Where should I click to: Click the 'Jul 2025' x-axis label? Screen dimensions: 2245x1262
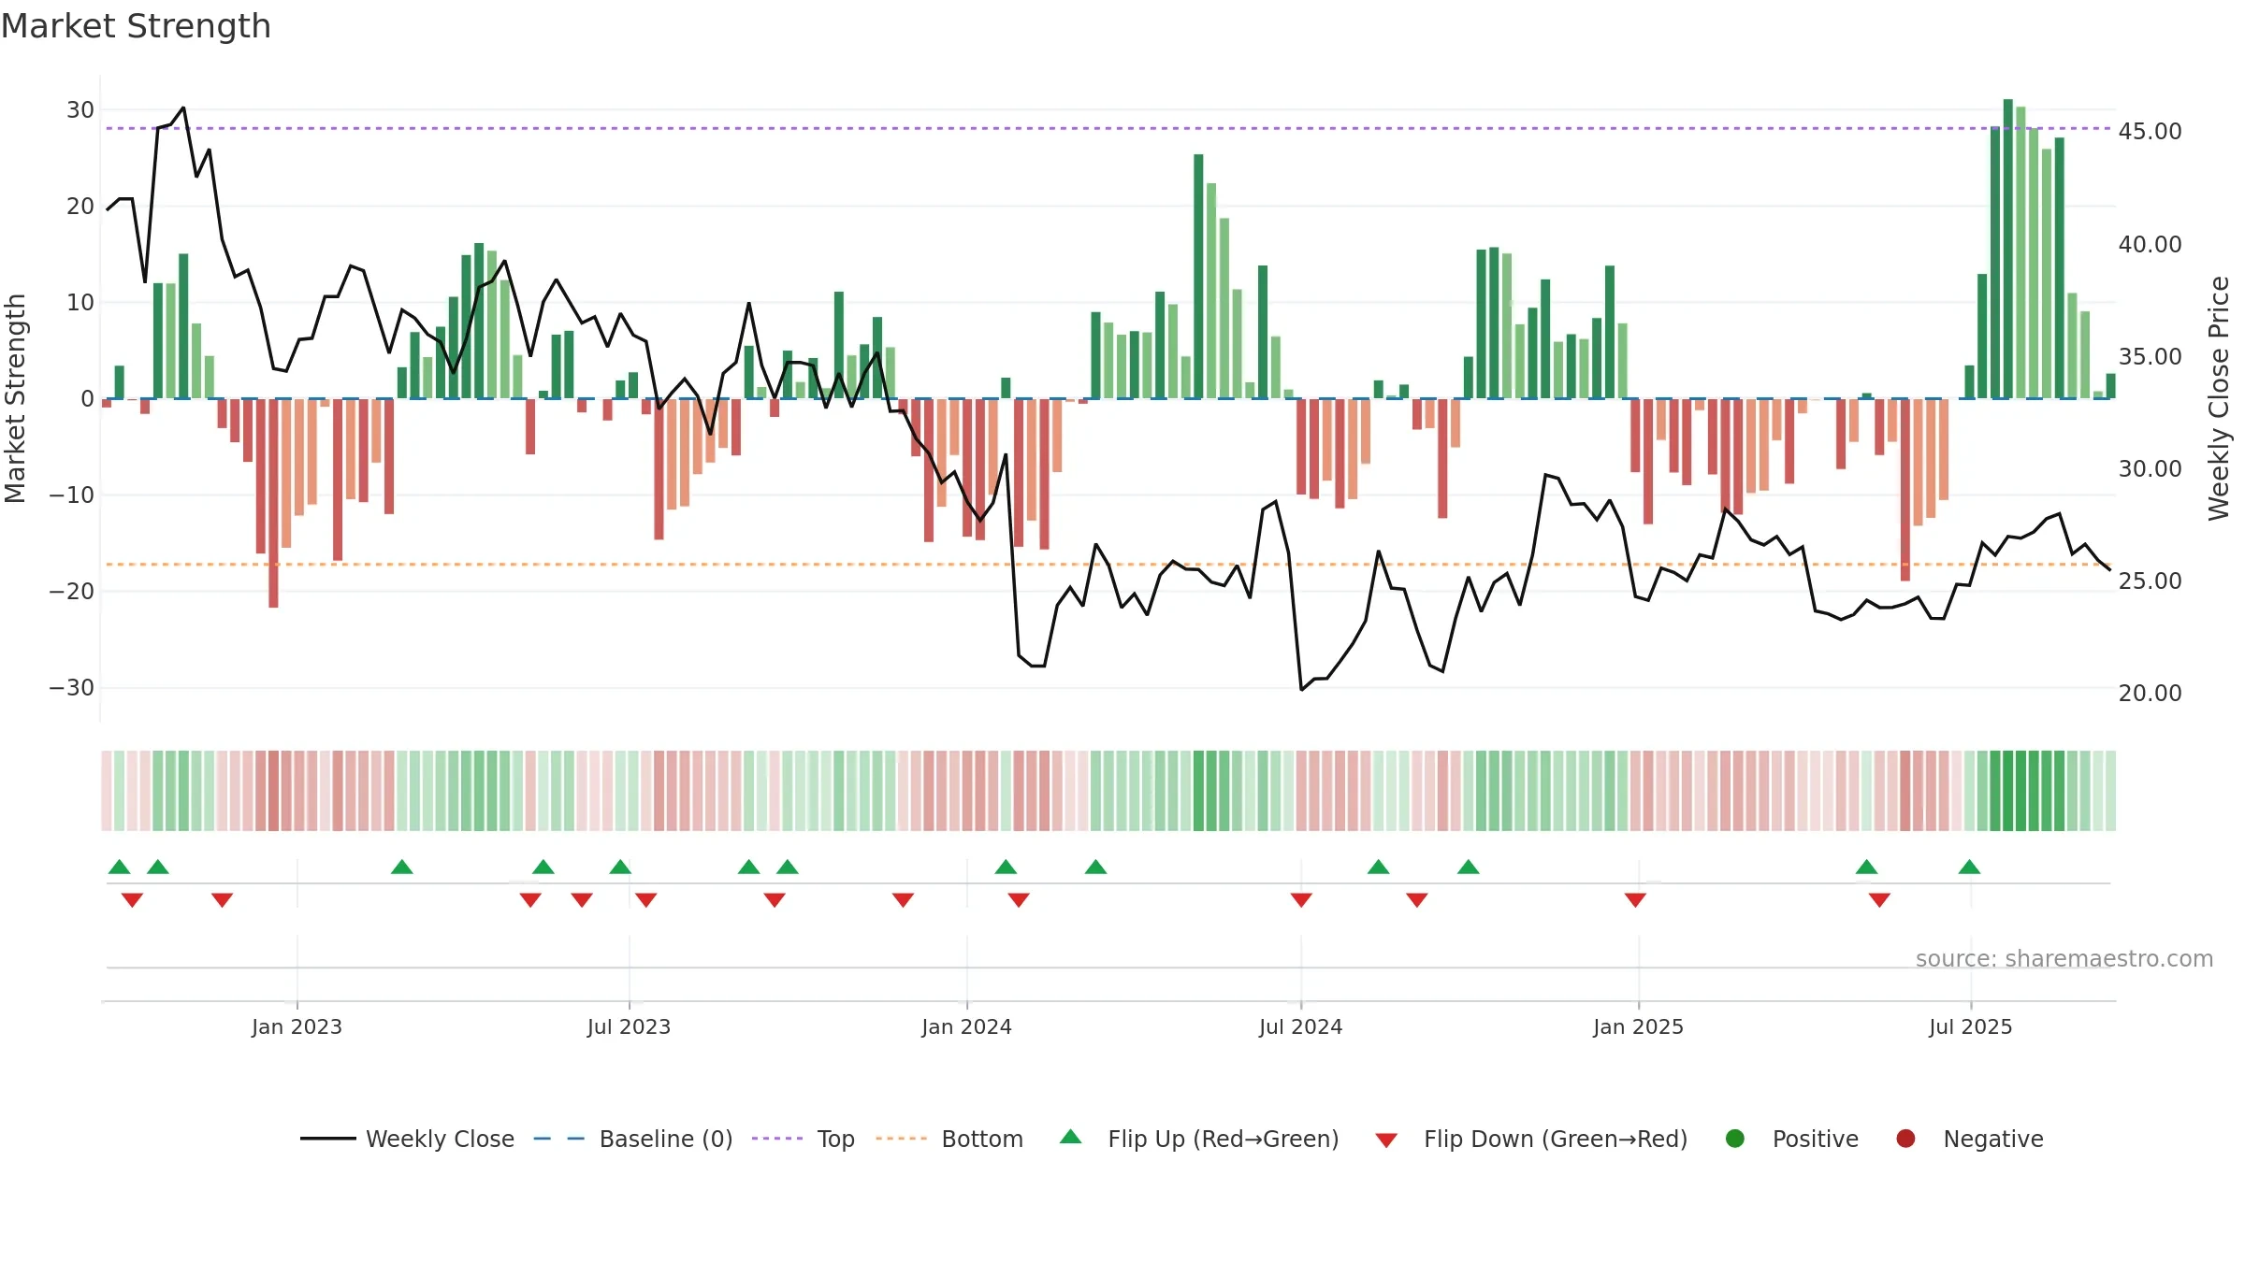1970,1026
